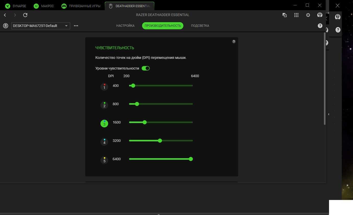The height and width of the screenshot is (215, 353).
Task: Select sensitivity stage 3
Action: pos(104,124)
